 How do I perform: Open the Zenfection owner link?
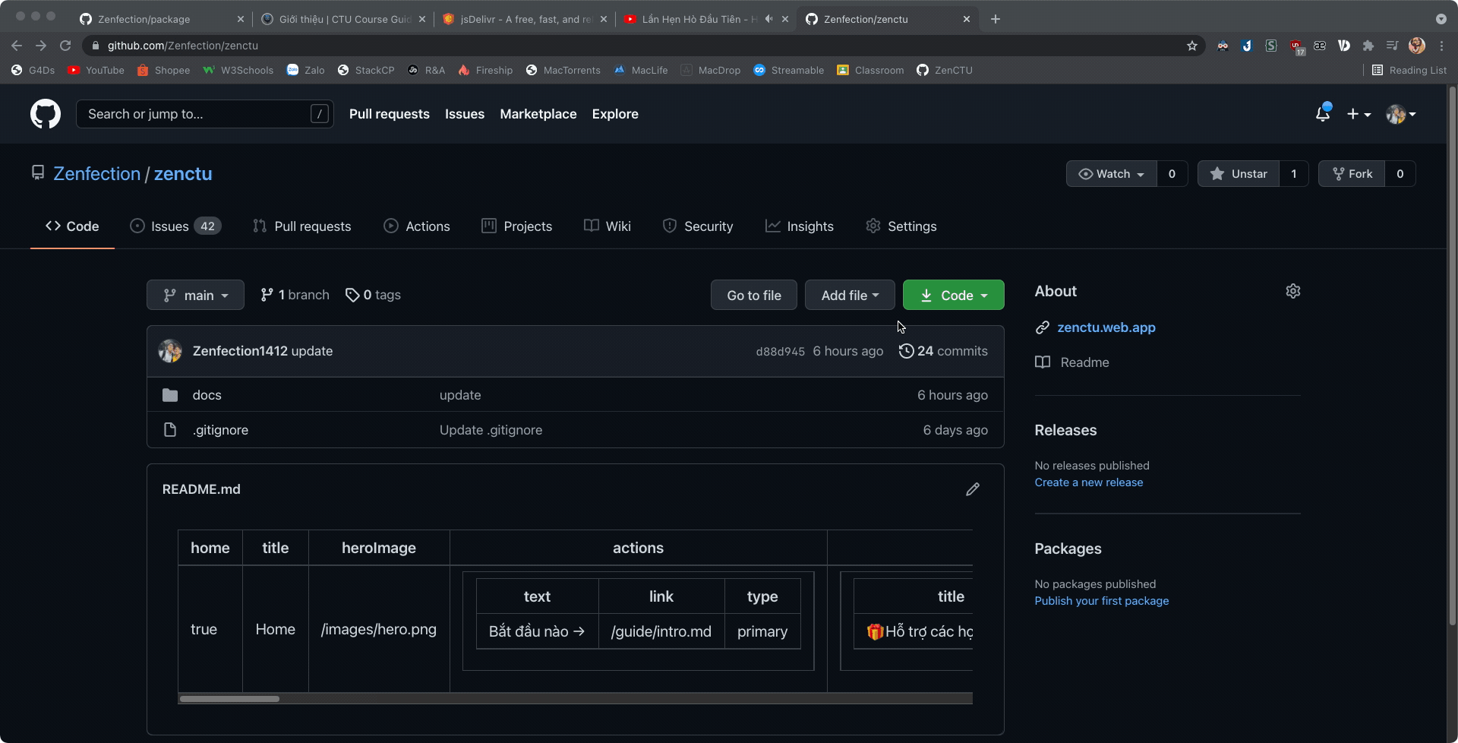(96, 174)
